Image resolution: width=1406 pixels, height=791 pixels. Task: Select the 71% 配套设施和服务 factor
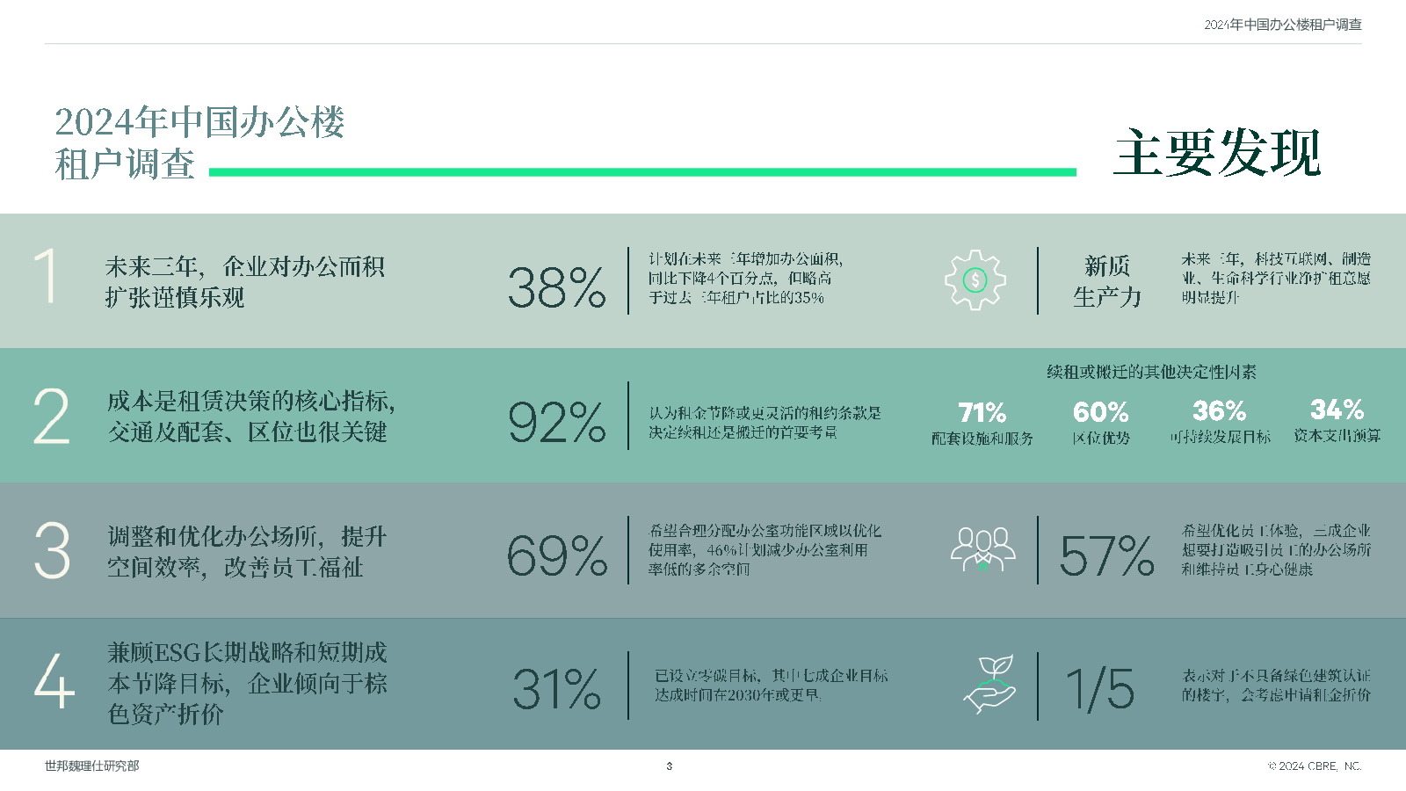coord(982,423)
